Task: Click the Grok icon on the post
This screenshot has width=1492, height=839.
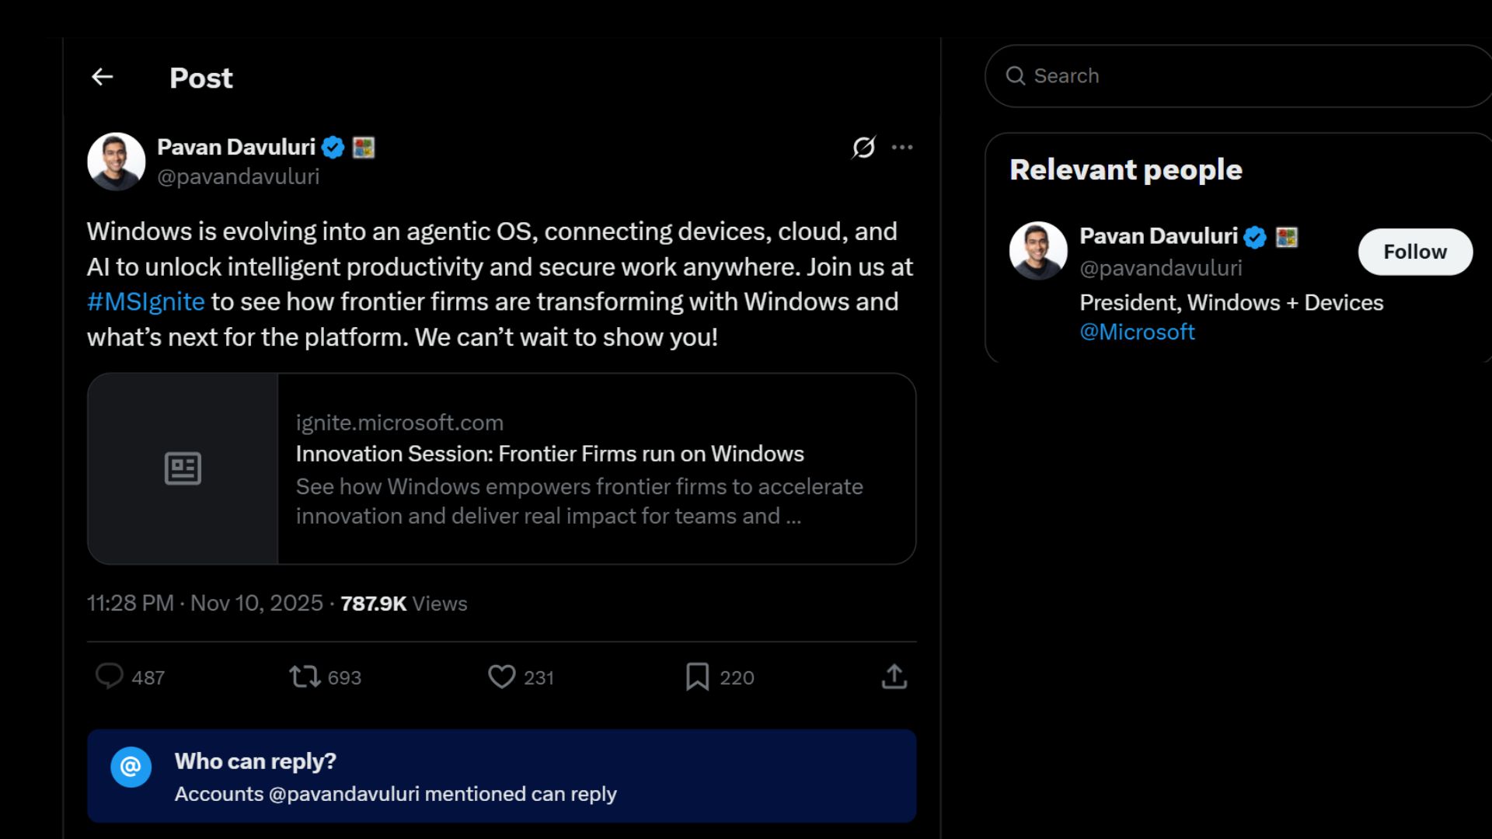Action: 864,148
